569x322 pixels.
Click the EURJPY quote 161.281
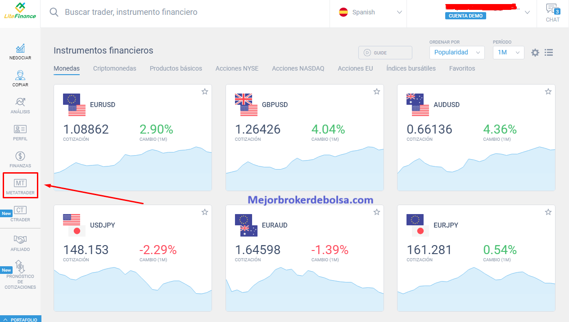pos(429,250)
